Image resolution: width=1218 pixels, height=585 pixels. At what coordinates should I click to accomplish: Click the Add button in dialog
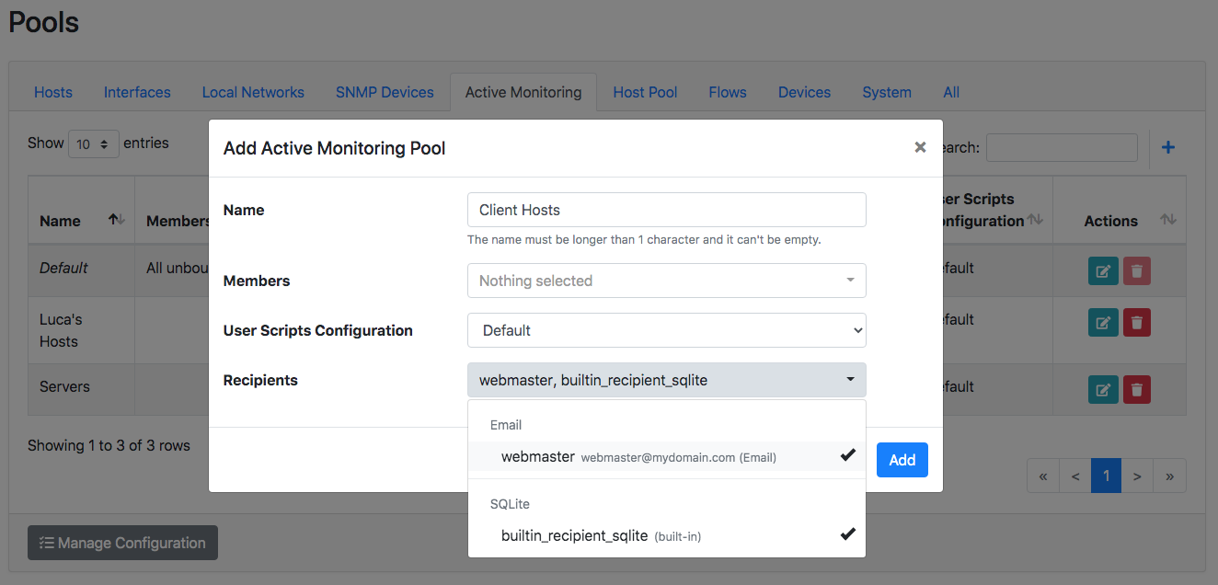click(x=902, y=460)
